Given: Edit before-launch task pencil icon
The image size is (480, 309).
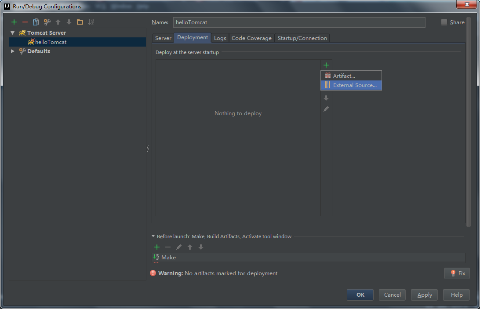Looking at the screenshot, I should (x=179, y=247).
